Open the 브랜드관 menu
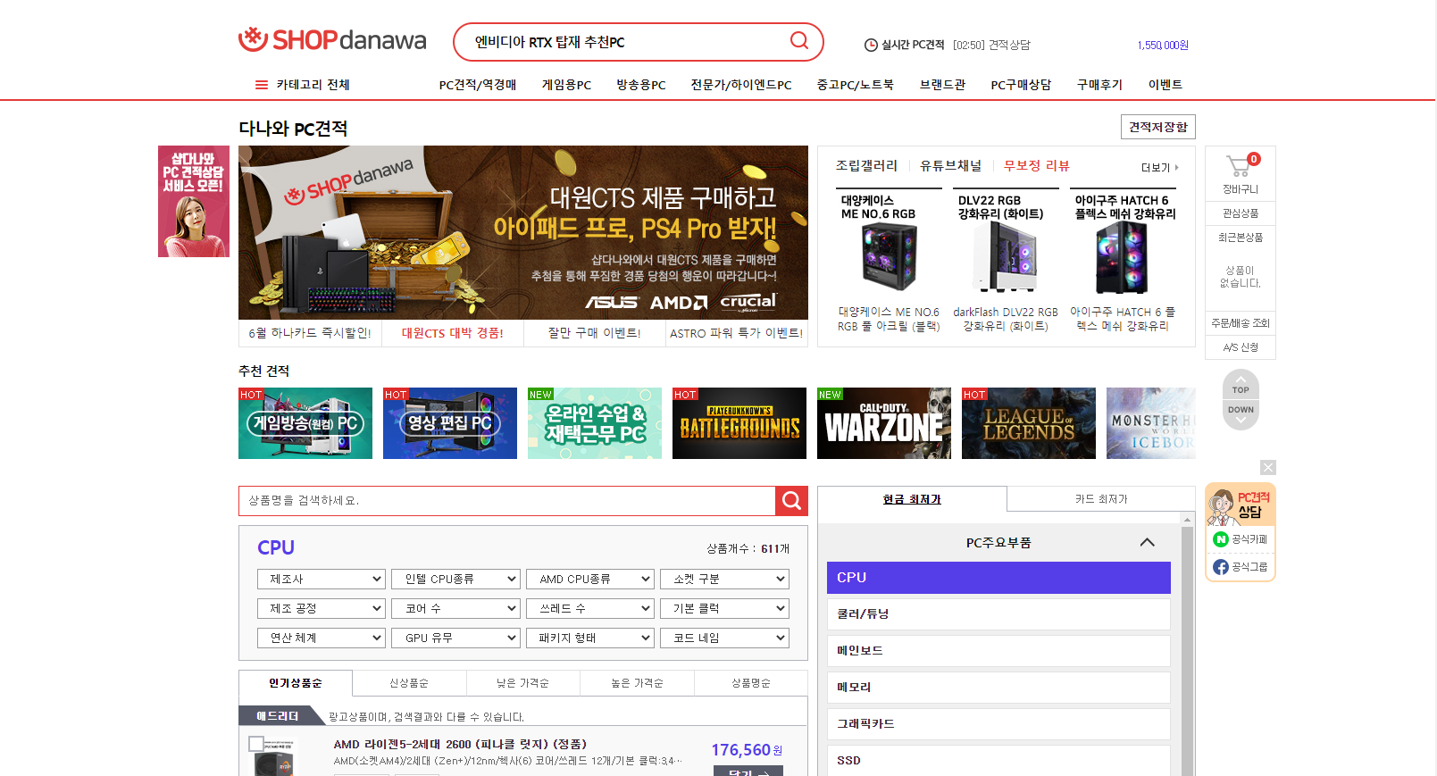This screenshot has height=776, width=1437. click(943, 85)
